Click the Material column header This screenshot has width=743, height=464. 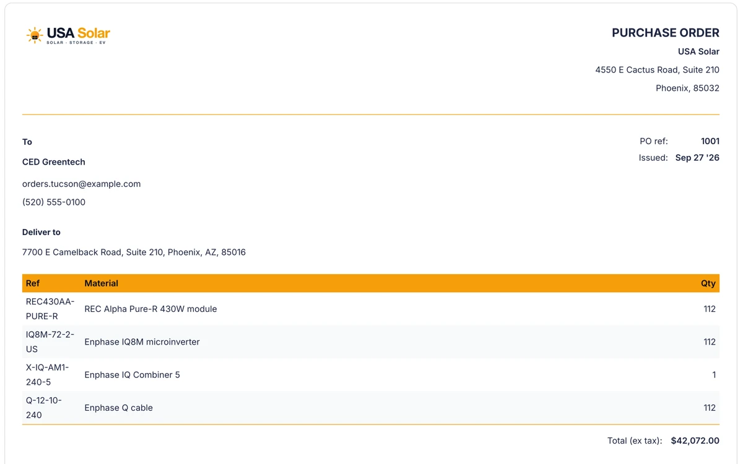[x=102, y=283]
